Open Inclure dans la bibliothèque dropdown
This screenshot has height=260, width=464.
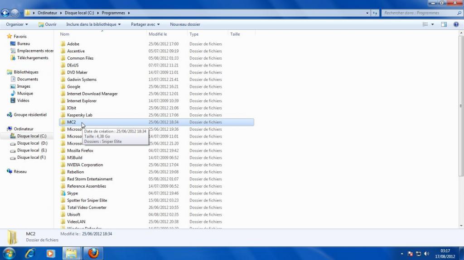click(x=93, y=24)
